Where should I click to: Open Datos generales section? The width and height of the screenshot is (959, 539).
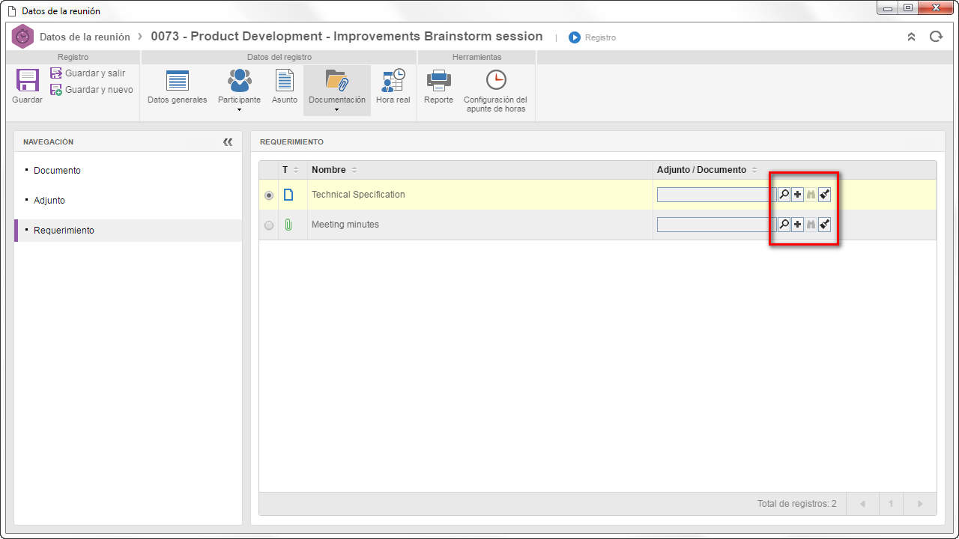click(178, 81)
